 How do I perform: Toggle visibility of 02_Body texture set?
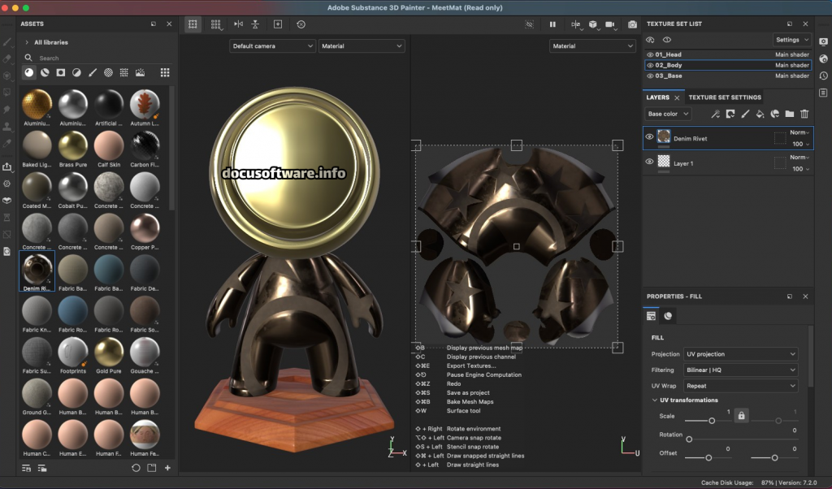tap(650, 65)
